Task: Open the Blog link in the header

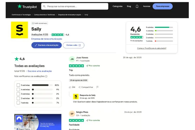Action: [129, 6]
